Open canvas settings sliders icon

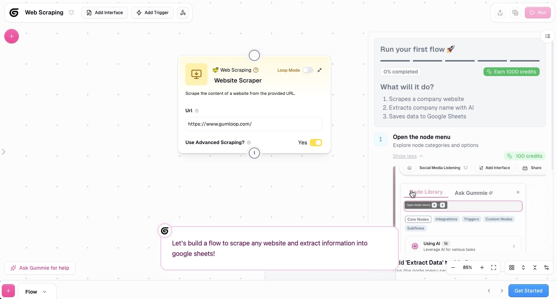tap(546, 268)
